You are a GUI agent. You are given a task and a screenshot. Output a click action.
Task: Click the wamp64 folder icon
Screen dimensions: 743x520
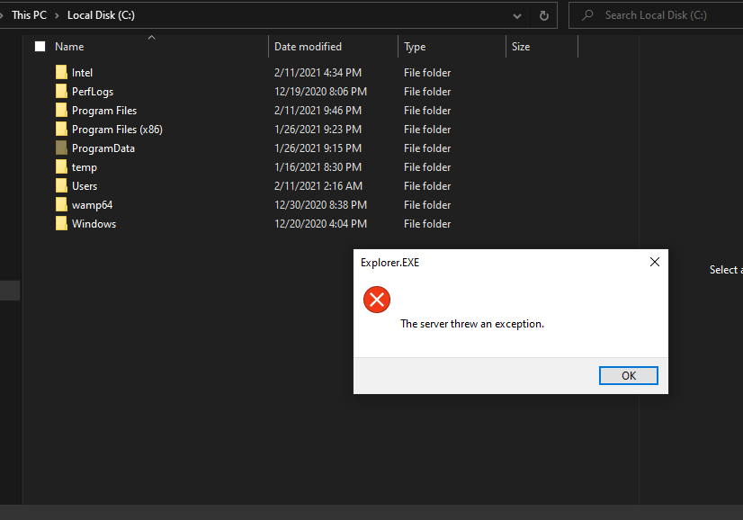(x=60, y=204)
